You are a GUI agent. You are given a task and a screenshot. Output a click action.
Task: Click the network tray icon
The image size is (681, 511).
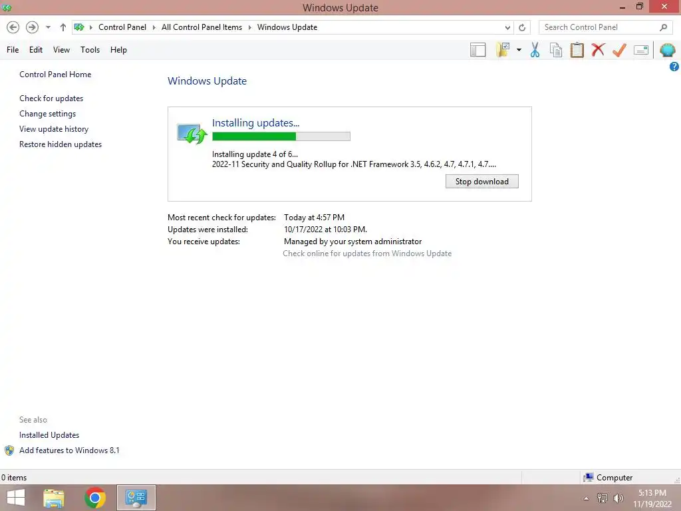(603, 498)
